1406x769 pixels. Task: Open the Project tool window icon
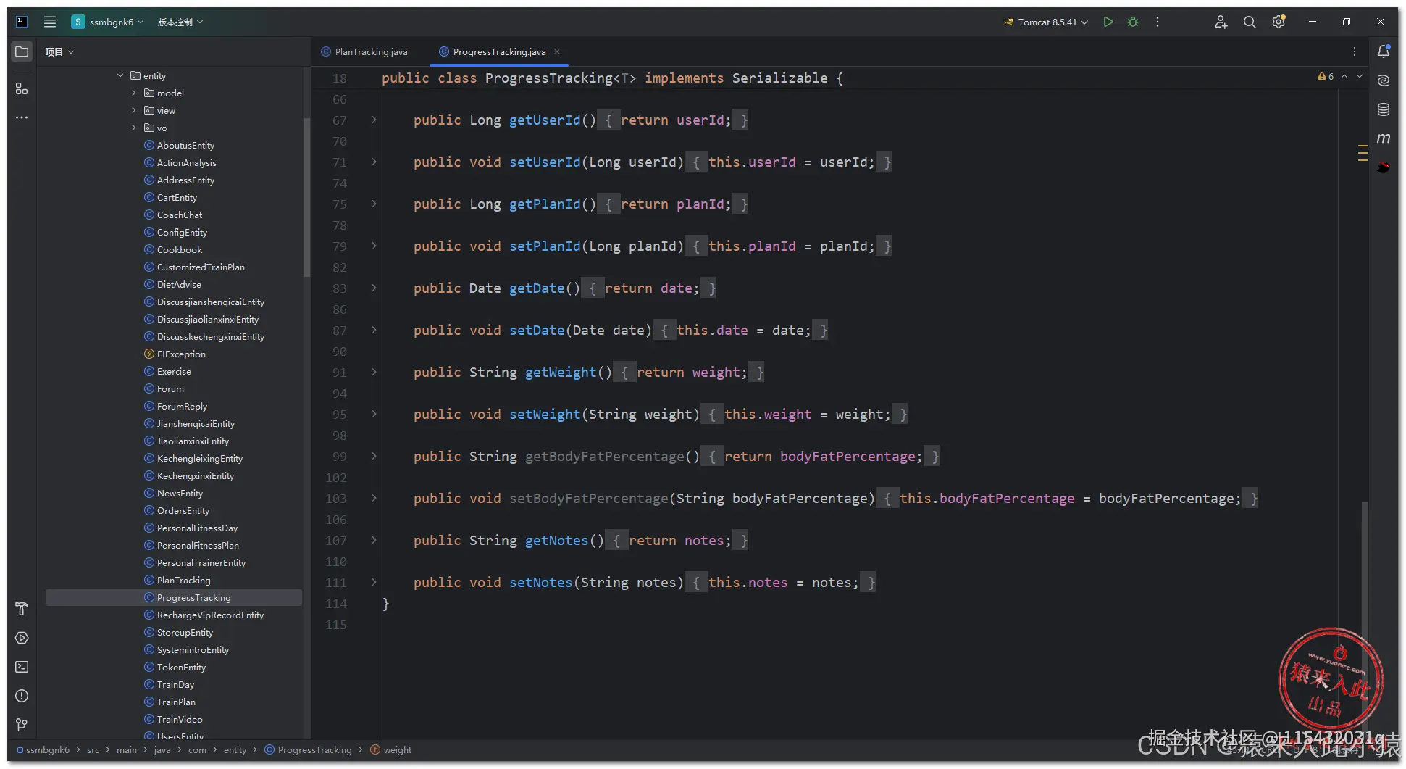click(x=22, y=51)
